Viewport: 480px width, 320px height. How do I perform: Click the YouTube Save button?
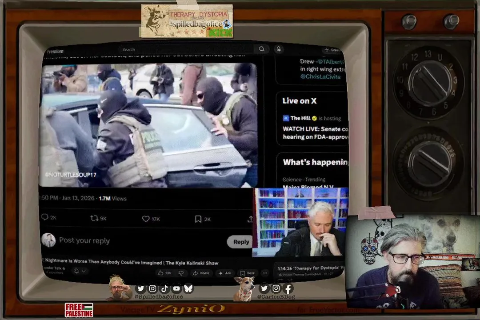click(x=248, y=273)
